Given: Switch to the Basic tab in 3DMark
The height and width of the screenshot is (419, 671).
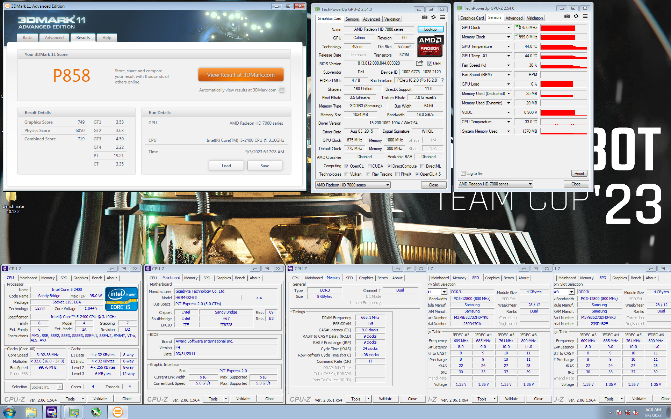Looking at the screenshot, I should (28, 38).
